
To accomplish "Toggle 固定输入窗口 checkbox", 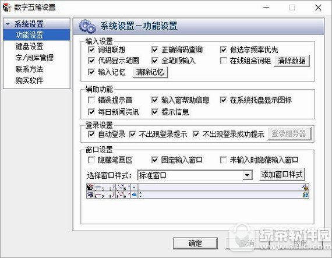I will [x=155, y=160].
